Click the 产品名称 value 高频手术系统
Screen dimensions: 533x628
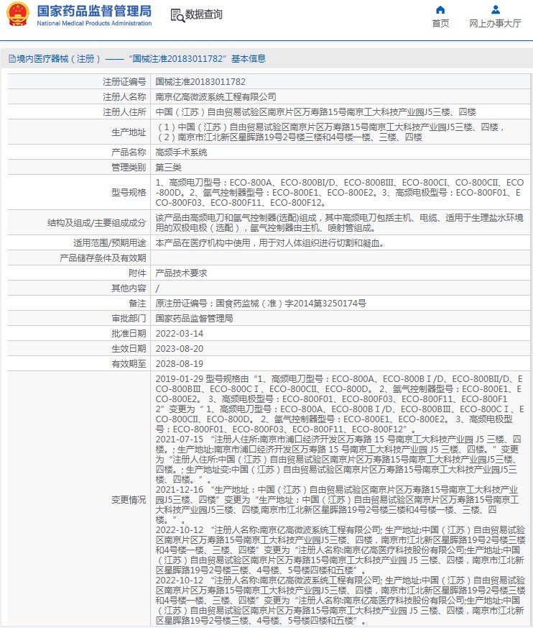coord(181,153)
